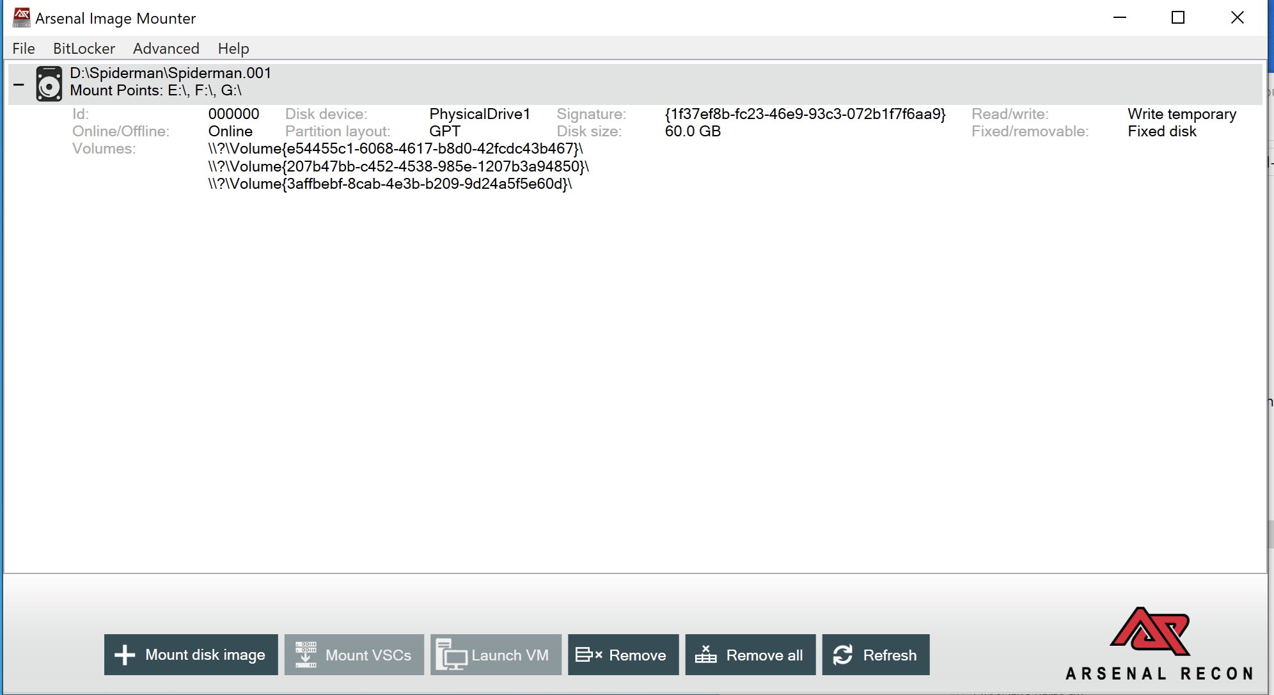1274x695 pixels.
Task: Open the File menu
Action: pos(24,49)
